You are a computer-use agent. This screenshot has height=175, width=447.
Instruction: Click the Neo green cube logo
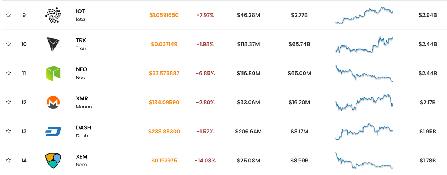coord(53,73)
